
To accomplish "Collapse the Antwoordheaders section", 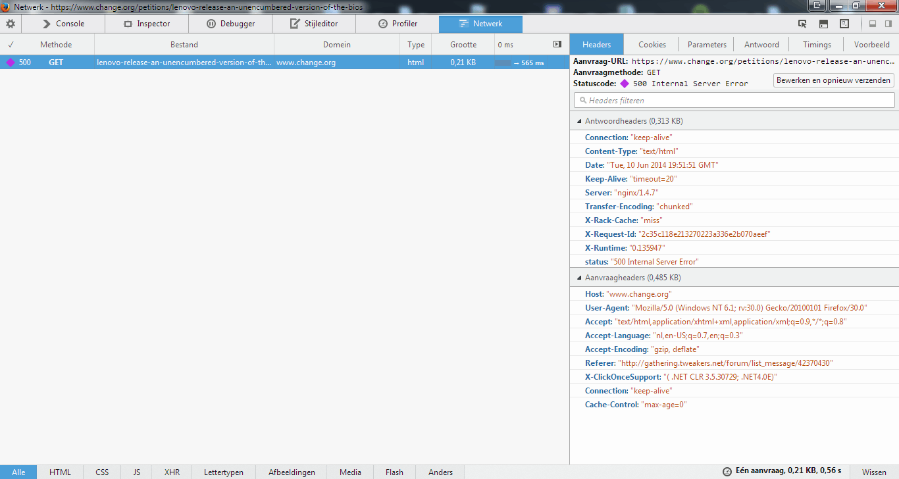I will point(734,121).
